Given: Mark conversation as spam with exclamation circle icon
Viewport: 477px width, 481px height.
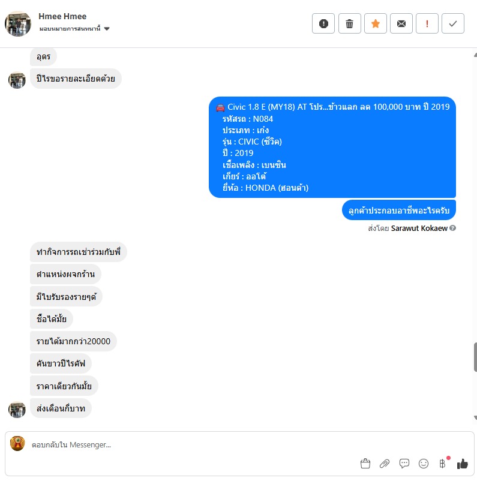Looking at the screenshot, I should [x=323, y=23].
